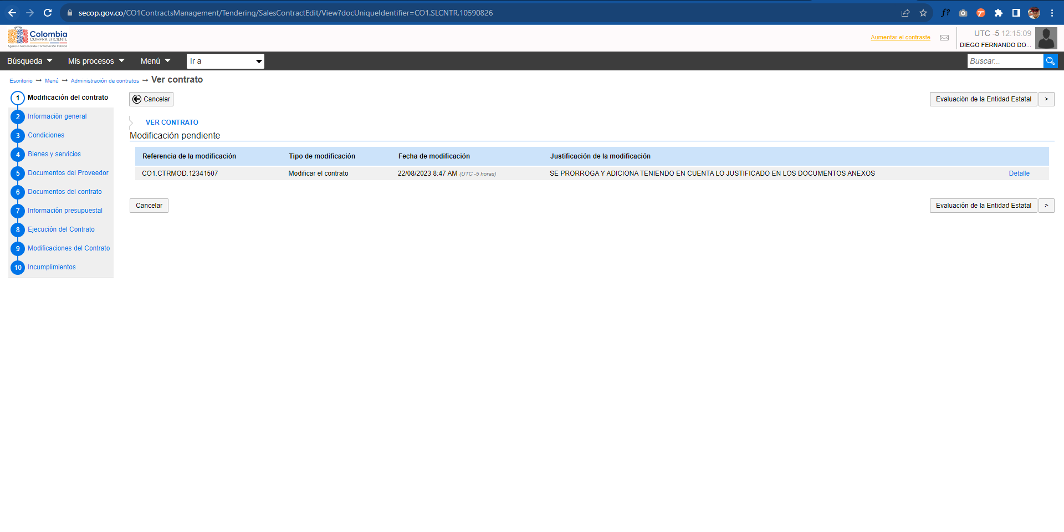Open Modificaciones del Contrato step
The width and height of the screenshot is (1064, 532).
point(69,248)
